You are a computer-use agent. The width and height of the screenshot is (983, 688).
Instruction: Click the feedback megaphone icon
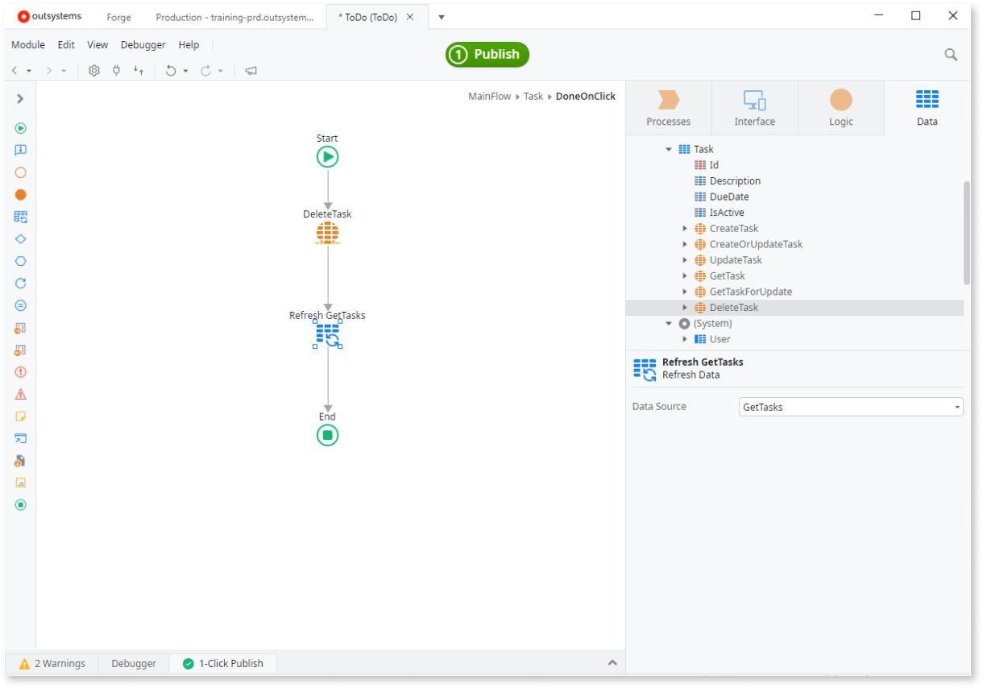(x=250, y=70)
